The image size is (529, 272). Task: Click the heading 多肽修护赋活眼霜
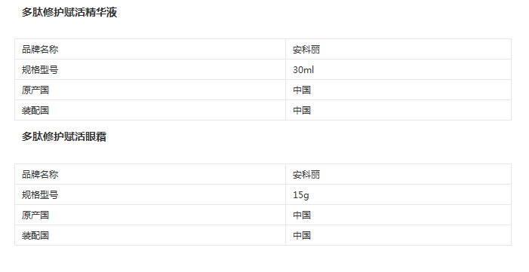click(x=64, y=137)
